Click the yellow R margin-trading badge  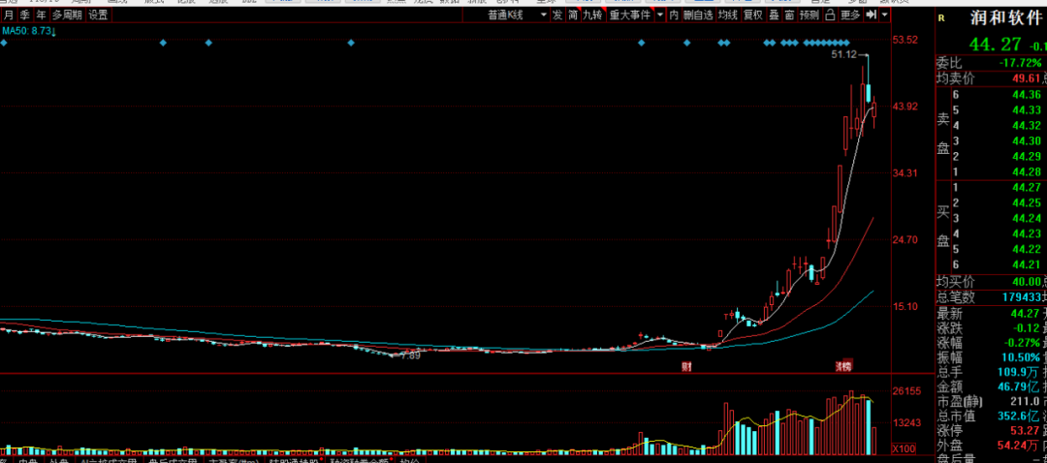point(941,18)
